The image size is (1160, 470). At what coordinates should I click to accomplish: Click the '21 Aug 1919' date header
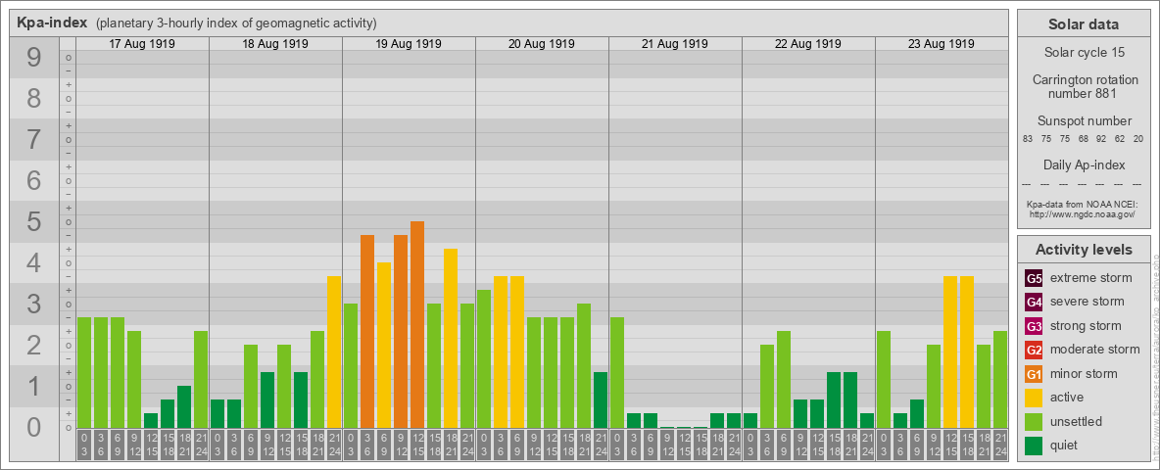click(x=675, y=44)
